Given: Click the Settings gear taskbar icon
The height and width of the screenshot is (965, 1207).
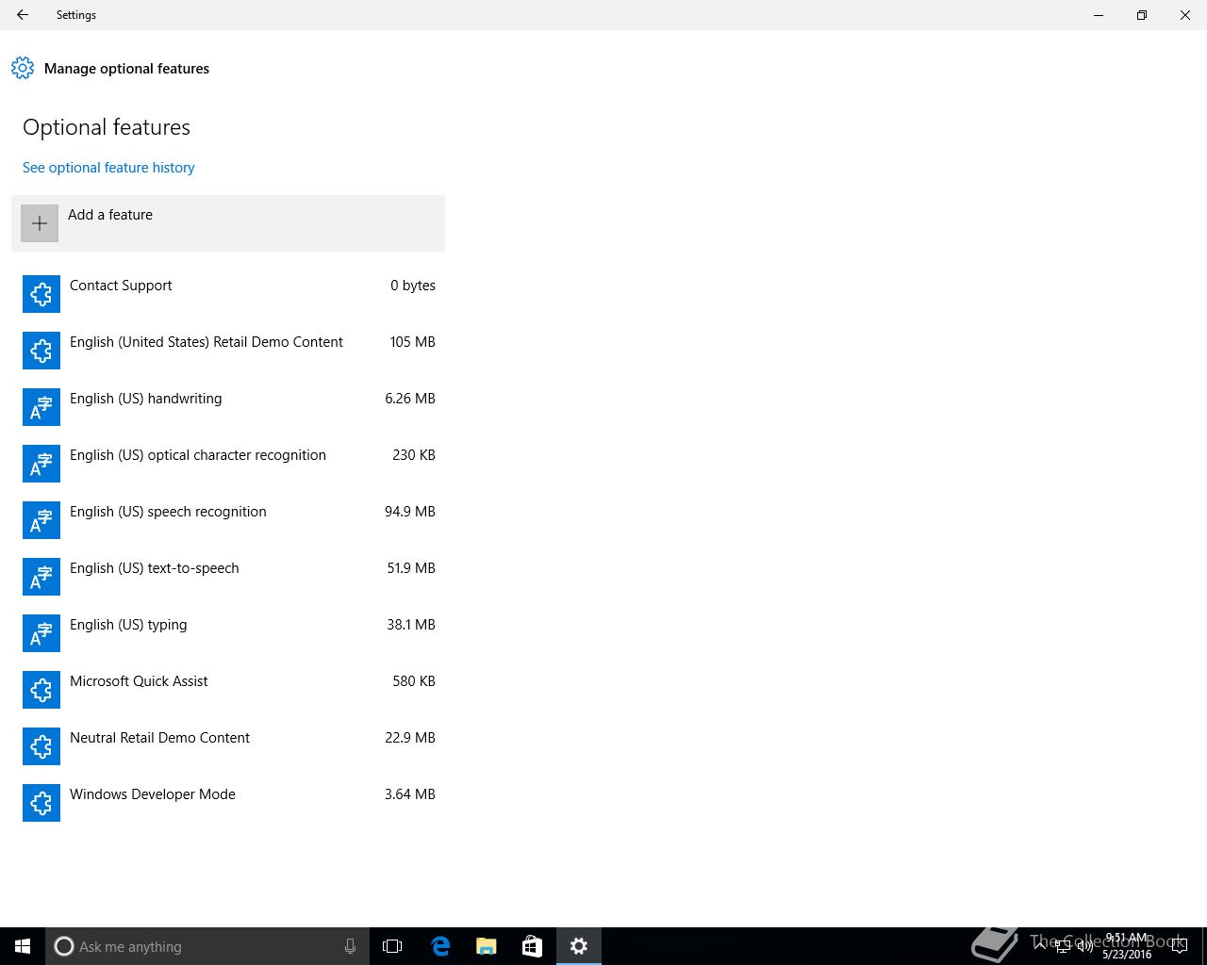Looking at the screenshot, I should [579, 946].
